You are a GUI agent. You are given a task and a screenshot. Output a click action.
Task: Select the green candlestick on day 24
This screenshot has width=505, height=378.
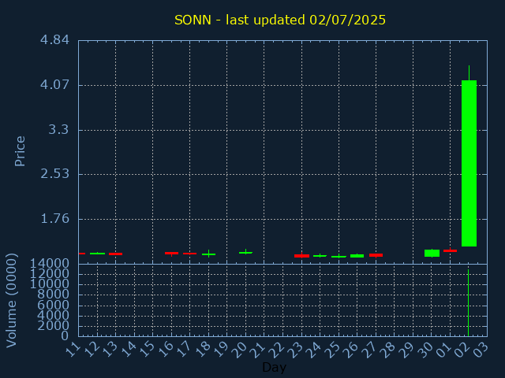320,256
